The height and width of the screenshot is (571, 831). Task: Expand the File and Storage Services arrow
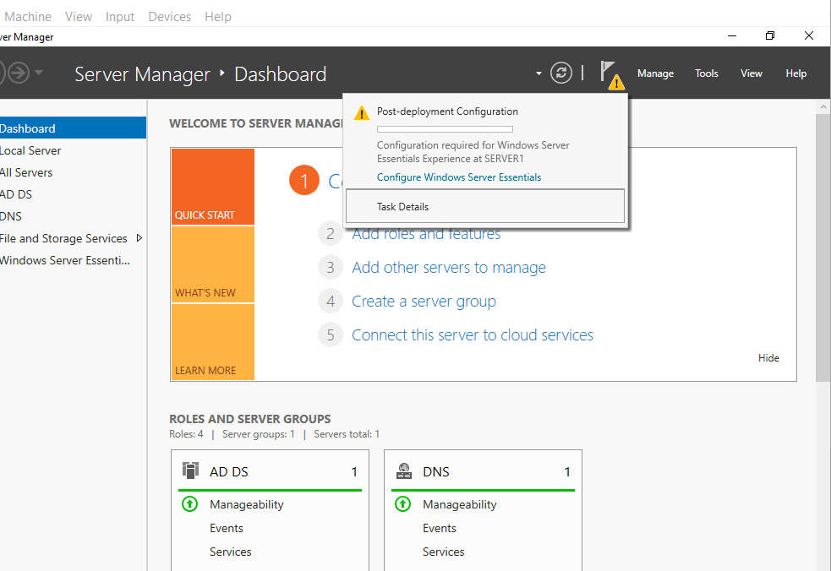click(x=139, y=238)
